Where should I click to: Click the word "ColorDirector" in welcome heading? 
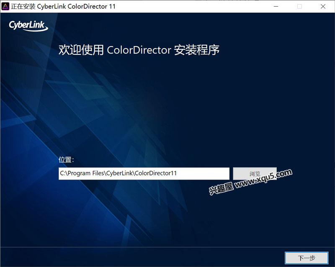139,50
